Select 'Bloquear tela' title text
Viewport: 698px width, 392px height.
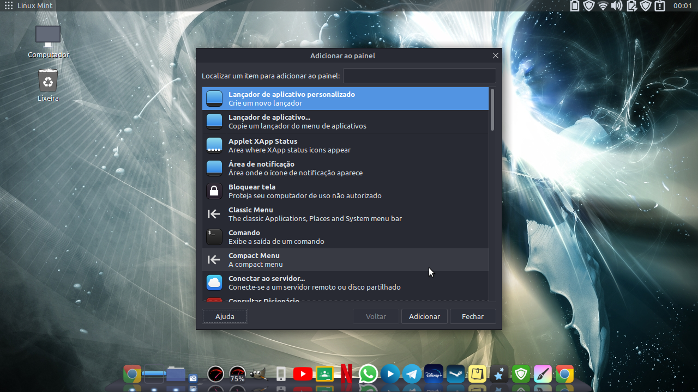coord(252,187)
